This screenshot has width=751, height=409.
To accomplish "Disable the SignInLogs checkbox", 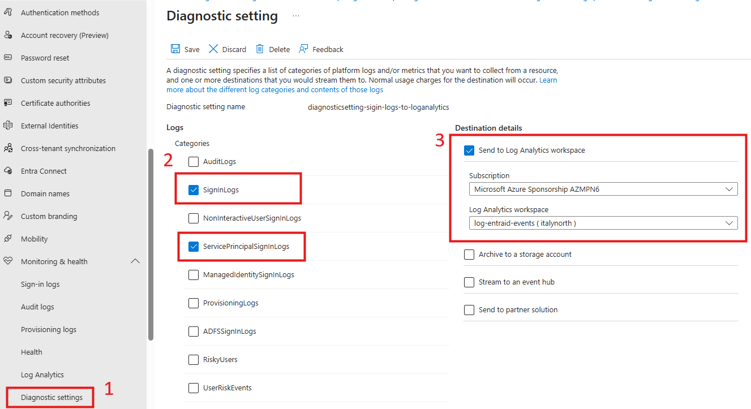I will [194, 190].
